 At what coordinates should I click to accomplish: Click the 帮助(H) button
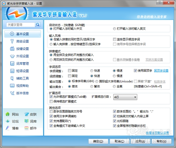point(161,141)
